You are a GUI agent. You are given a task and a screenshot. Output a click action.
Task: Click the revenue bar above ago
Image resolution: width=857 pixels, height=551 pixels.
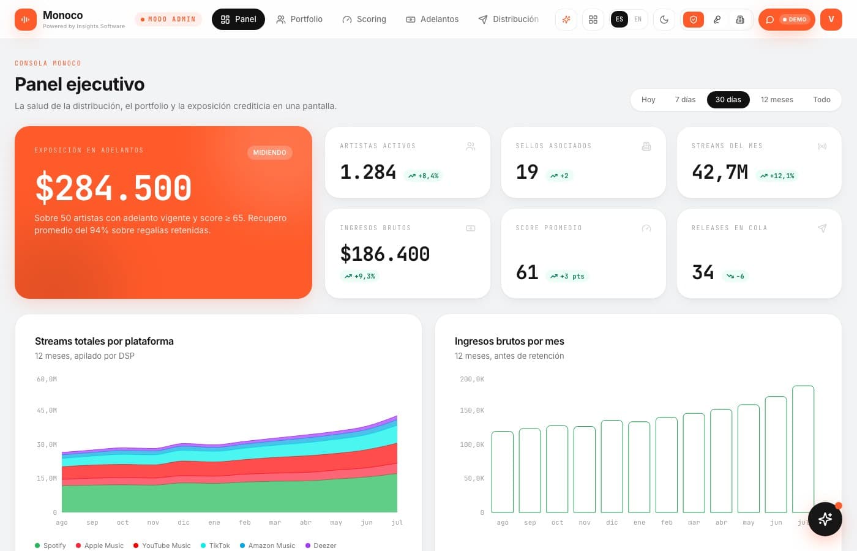pos(503,472)
